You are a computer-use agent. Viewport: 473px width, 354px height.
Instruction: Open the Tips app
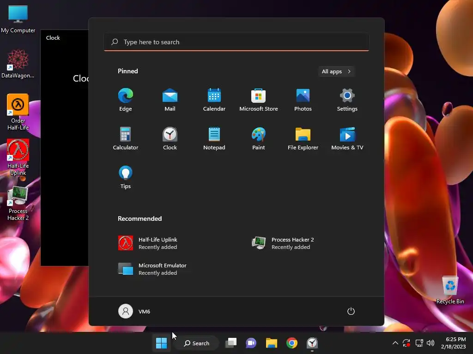tap(126, 177)
